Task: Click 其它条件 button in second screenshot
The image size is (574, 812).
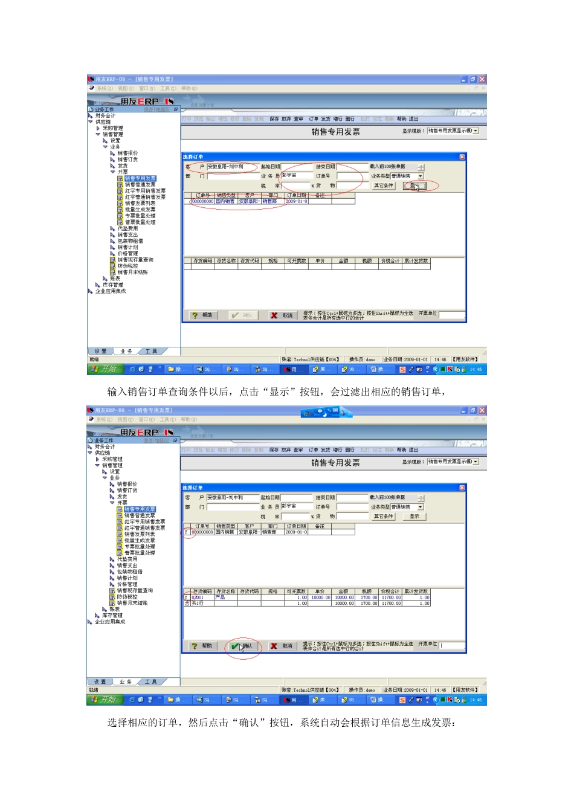Action: click(x=383, y=517)
